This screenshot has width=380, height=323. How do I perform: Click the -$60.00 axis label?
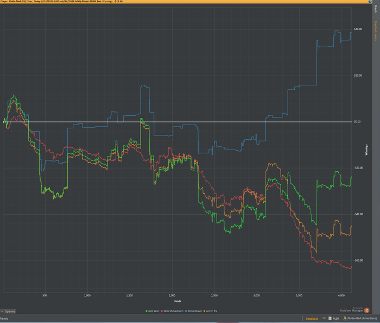(x=358, y=260)
